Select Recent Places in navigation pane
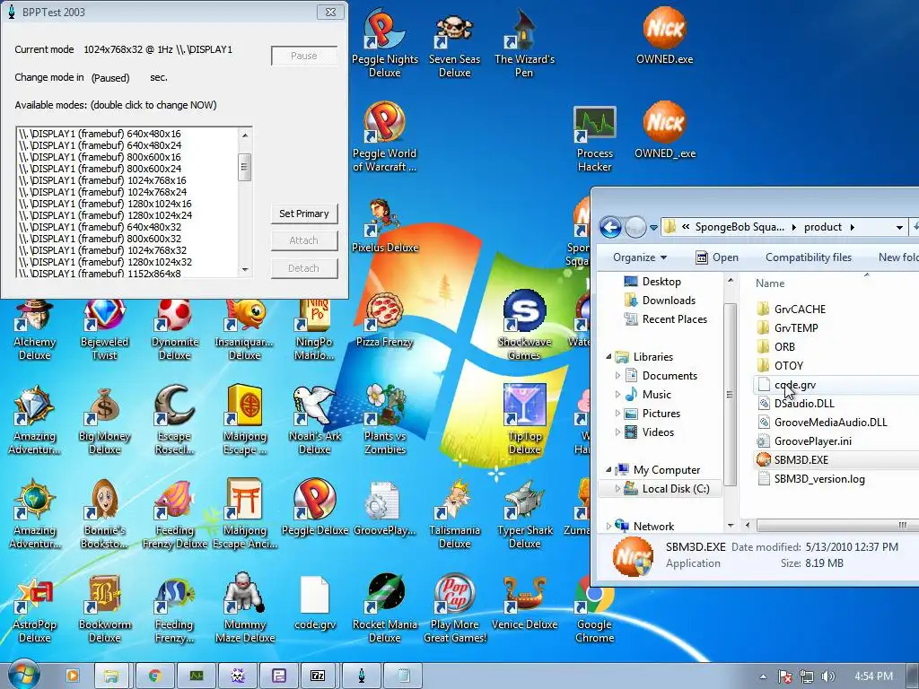The image size is (919, 689). pyautogui.click(x=665, y=319)
